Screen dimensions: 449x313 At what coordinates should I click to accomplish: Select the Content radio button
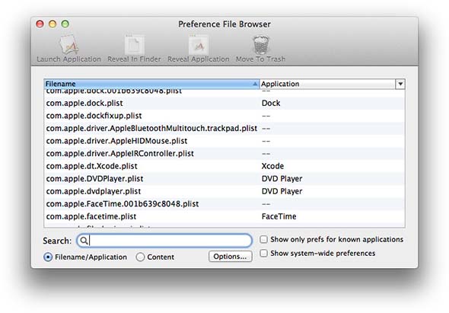click(x=140, y=257)
